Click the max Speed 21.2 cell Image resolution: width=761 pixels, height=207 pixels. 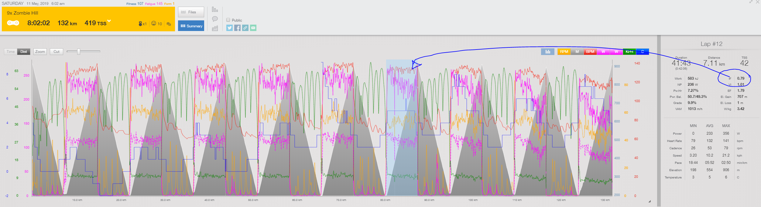point(726,155)
